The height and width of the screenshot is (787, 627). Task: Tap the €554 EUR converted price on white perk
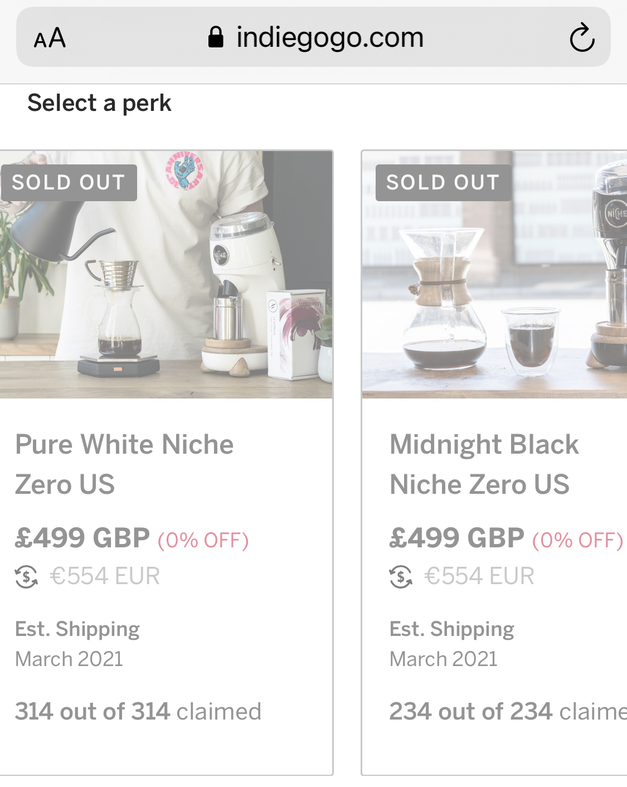tap(105, 576)
